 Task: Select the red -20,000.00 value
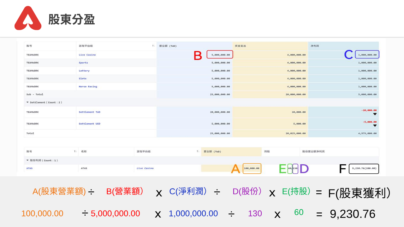pos(369,110)
